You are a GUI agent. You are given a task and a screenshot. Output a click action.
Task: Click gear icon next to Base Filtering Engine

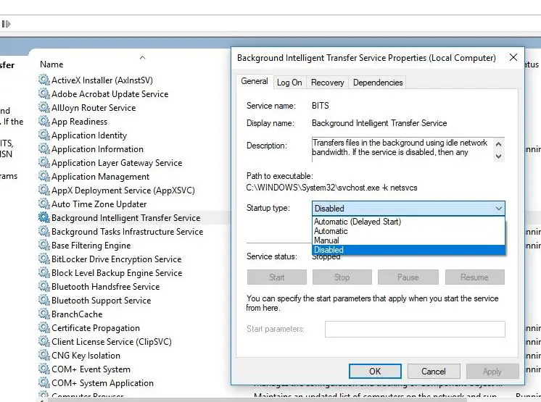pyautogui.click(x=44, y=246)
